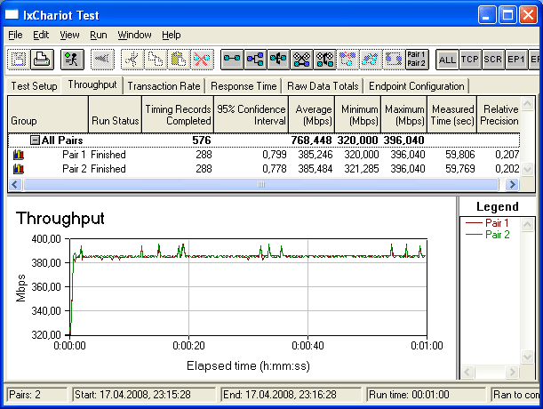
Task: Click the Average (Mbps) column header
Action: (x=312, y=115)
